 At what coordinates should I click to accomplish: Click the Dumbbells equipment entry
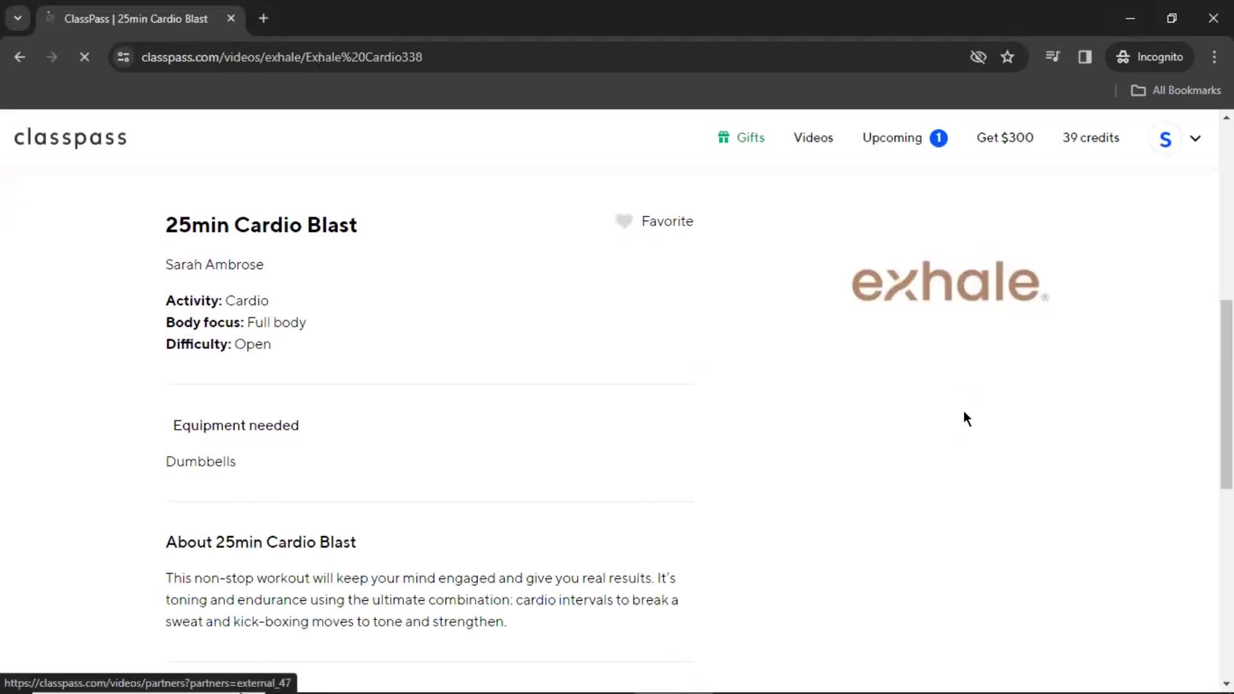pyautogui.click(x=201, y=461)
